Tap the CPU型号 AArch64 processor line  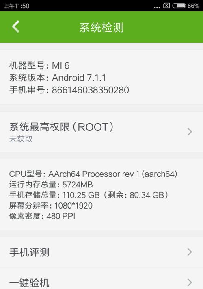(93, 174)
